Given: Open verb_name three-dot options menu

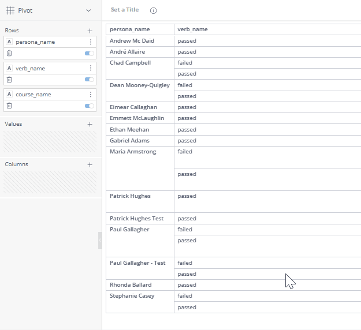Looking at the screenshot, I should 90,68.
